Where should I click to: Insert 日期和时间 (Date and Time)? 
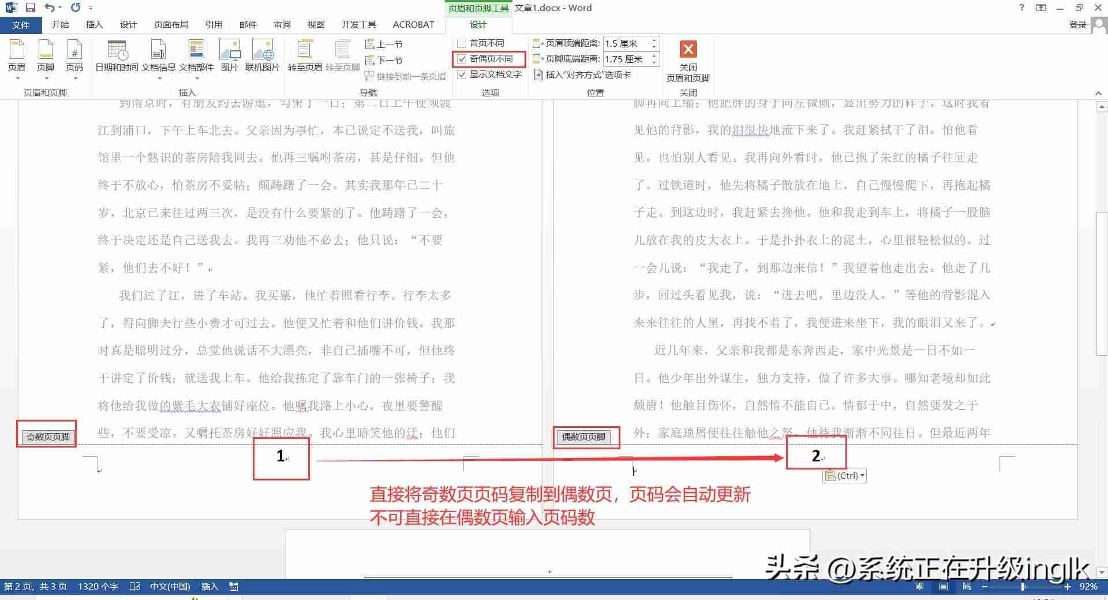(x=117, y=57)
